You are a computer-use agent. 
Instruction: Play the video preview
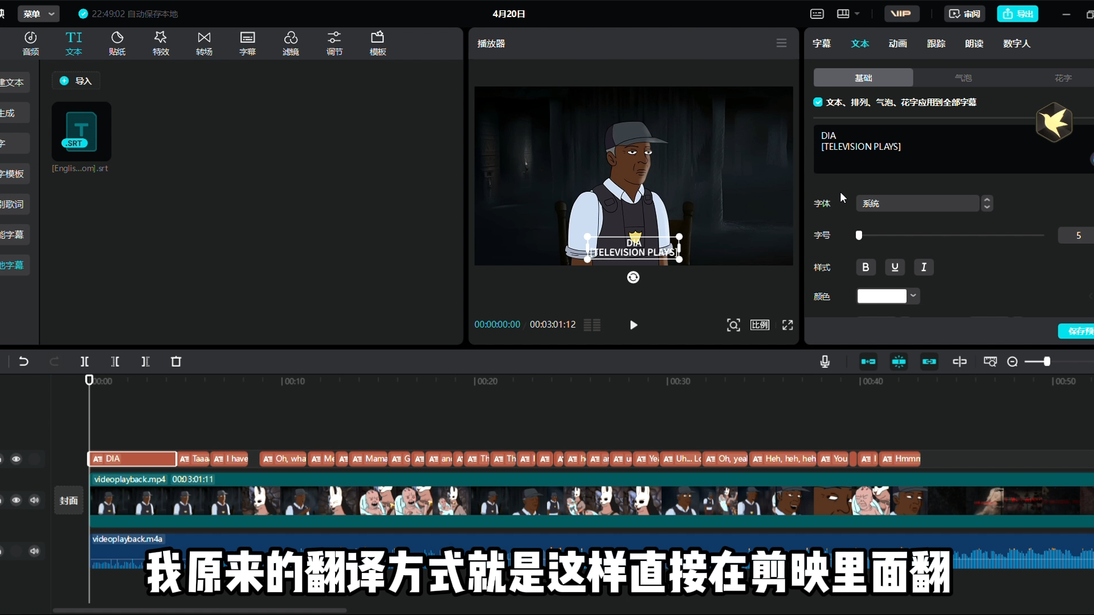[633, 325]
